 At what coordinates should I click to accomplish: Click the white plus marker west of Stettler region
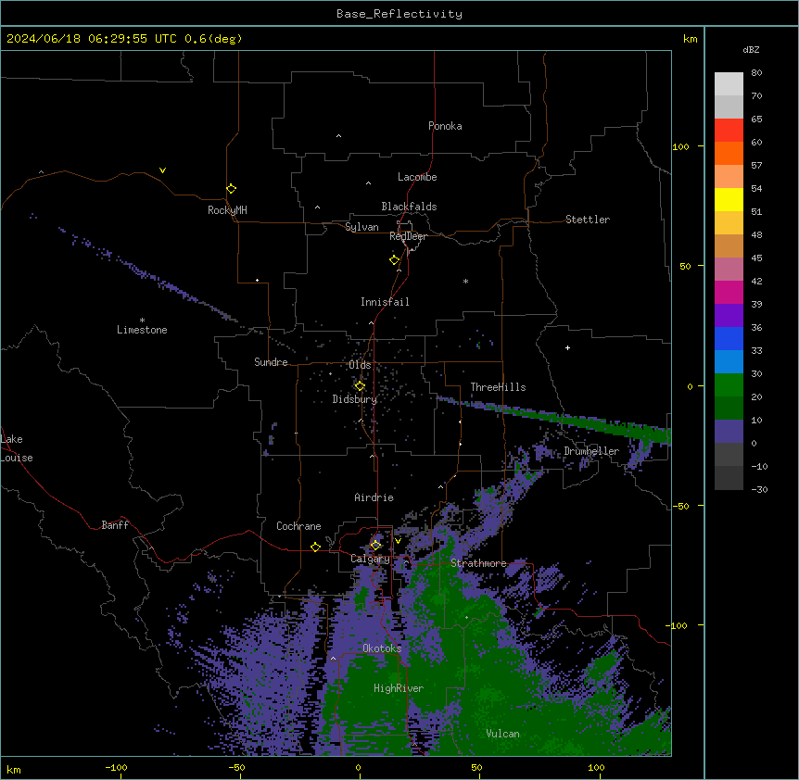click(567, 347)
